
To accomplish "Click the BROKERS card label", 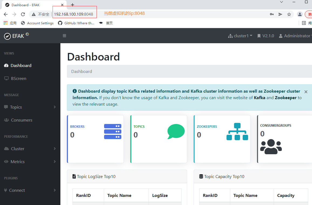I will (77, 127).
